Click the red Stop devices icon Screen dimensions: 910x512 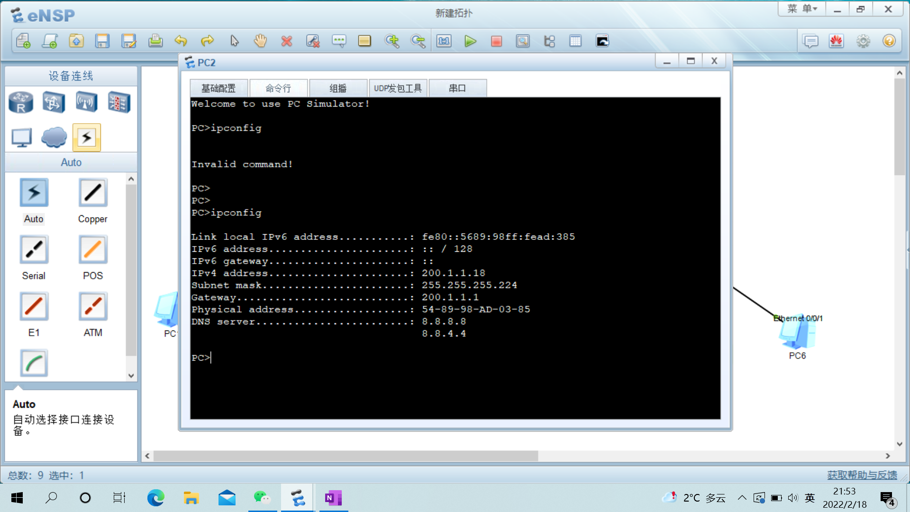coord(496,41)
